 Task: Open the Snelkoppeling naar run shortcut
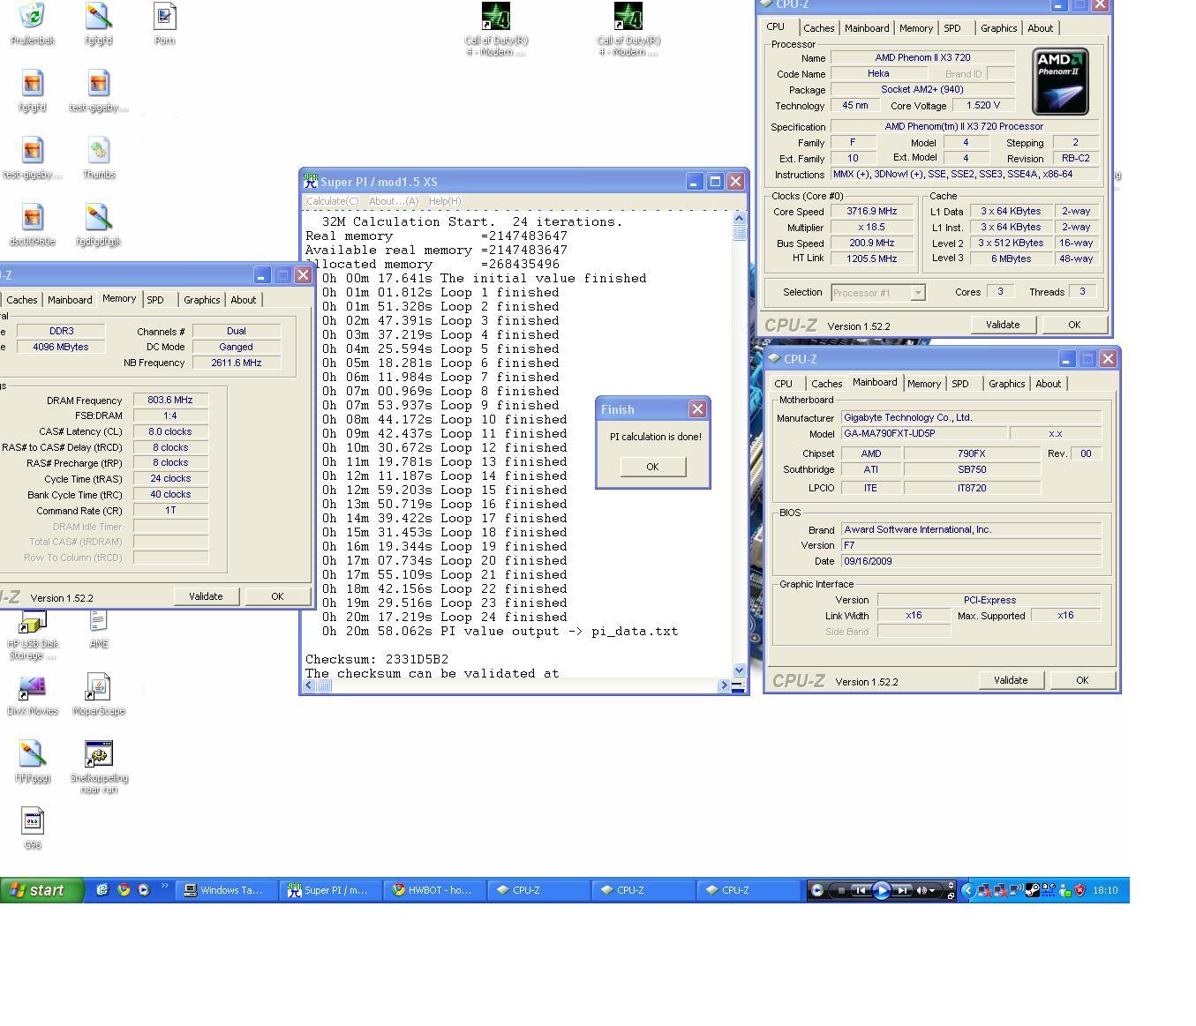(x=99, y=754)
